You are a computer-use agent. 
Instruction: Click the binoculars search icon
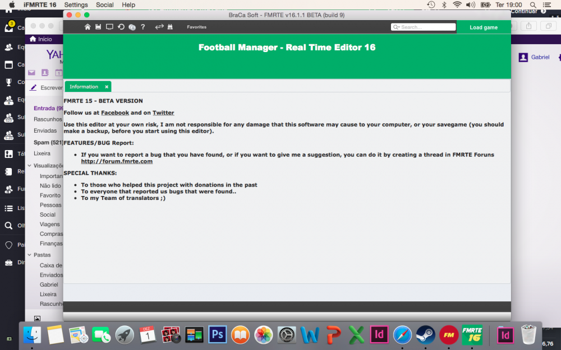tap(170, 27)
